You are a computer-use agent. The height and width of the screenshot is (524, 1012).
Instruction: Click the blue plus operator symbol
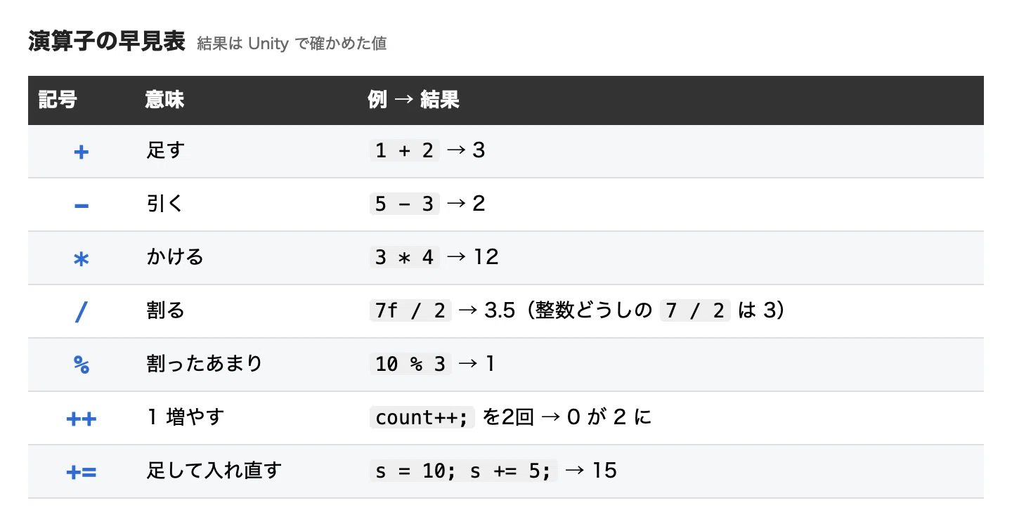81,152
